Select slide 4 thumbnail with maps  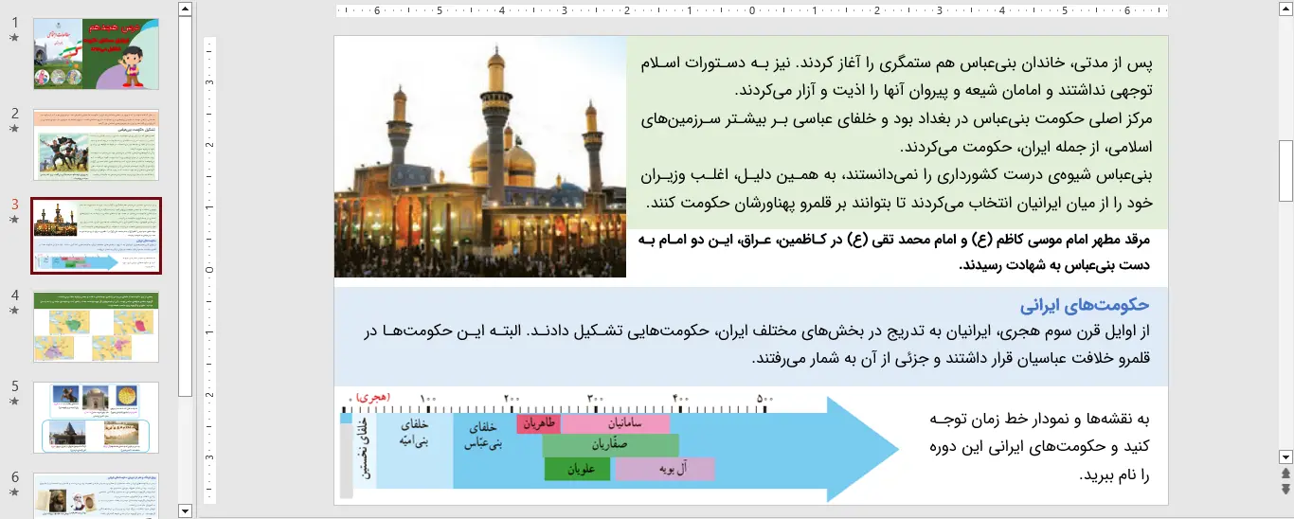click(96, 327)
